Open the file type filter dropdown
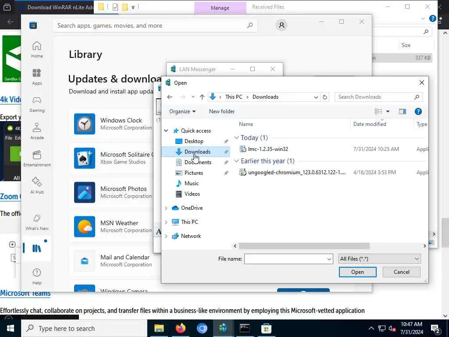The height and width of the screenshot is (337, 449). click(379, 259)
